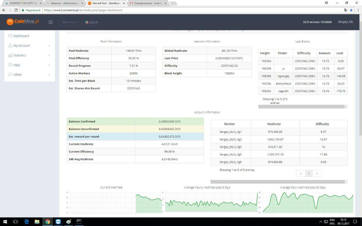
Task: Open Edge from the taskbar
Action: [x=27, y=221]
